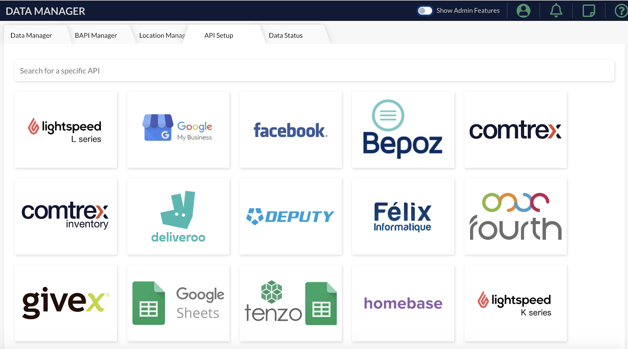Open the Bepoz API card

coord(403,130)
